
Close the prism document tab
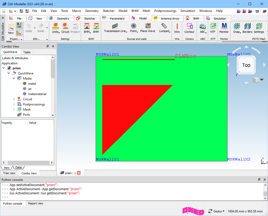pos(79,173)
